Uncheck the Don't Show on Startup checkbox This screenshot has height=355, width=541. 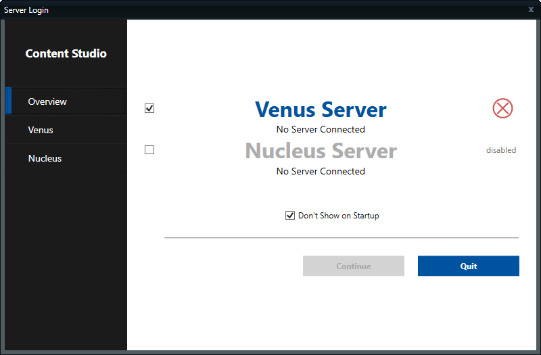290,216
